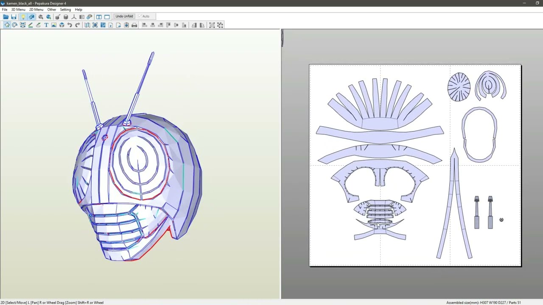Viewport: 543px width, 305px height.
Task: Select the long V-shaped antenna part
Action: click(454, 203)
